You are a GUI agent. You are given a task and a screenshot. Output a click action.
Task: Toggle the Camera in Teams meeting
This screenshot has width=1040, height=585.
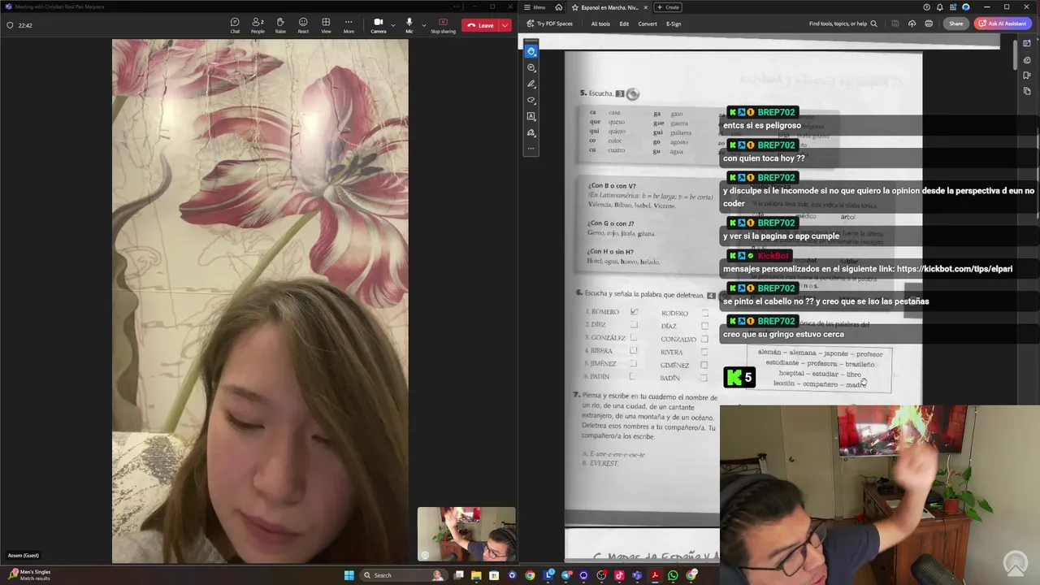tap(379, 25)
